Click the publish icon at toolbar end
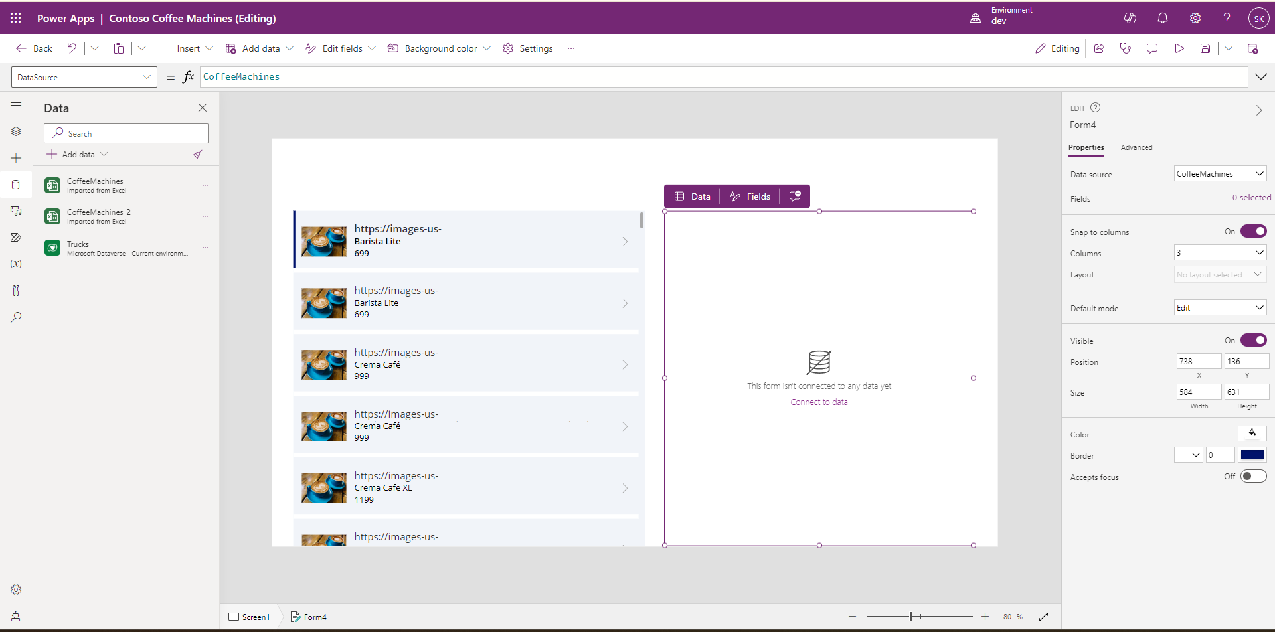Viewport: 1275px width, 632px height. pyautogui.click(x=1253, y=48)
